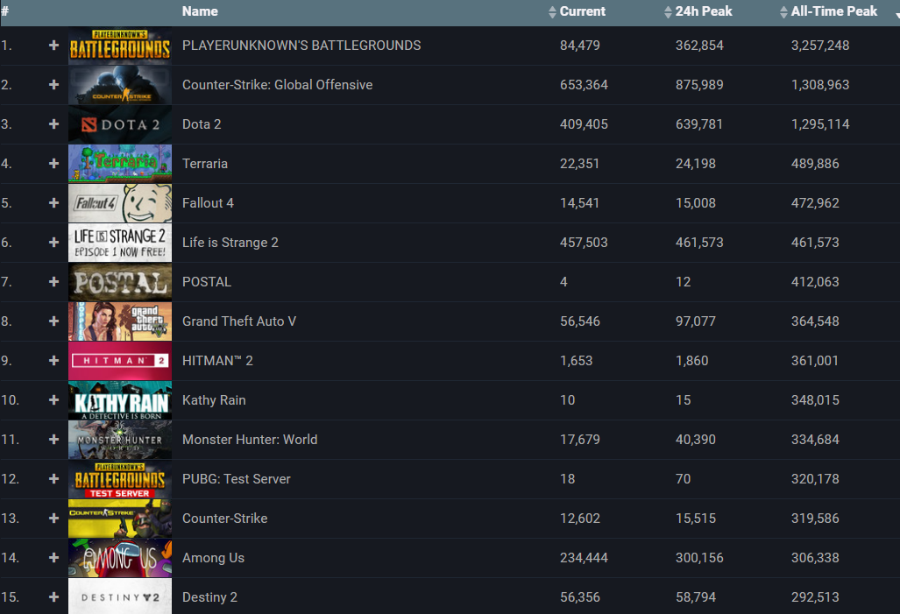This screenshot has width=900, height=614.
Task: Click plus icon for Monster Hunter: World
Action: point(54,440)
